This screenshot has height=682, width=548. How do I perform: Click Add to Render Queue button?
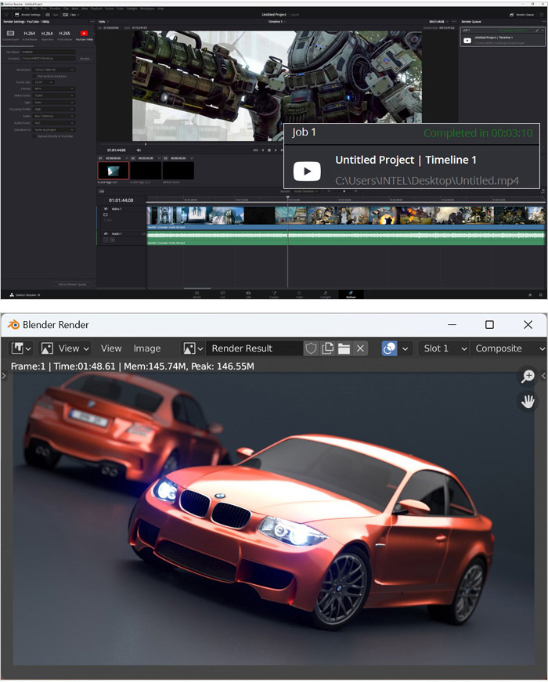72,284
